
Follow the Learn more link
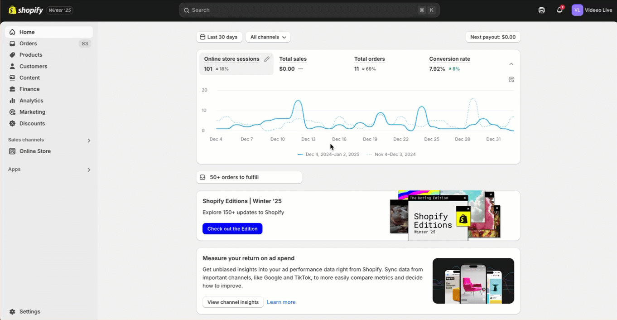coord(281,302)
